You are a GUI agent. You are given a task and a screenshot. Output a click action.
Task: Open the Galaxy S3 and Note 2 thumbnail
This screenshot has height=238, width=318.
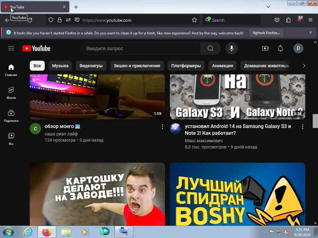coord(238,97)
